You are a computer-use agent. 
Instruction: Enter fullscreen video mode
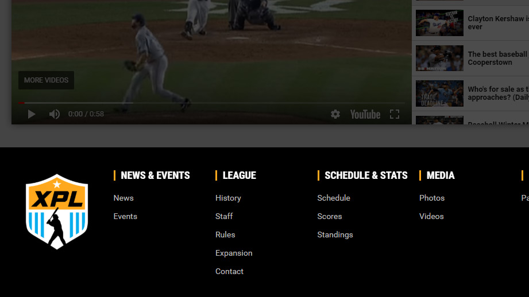(395, 114)
